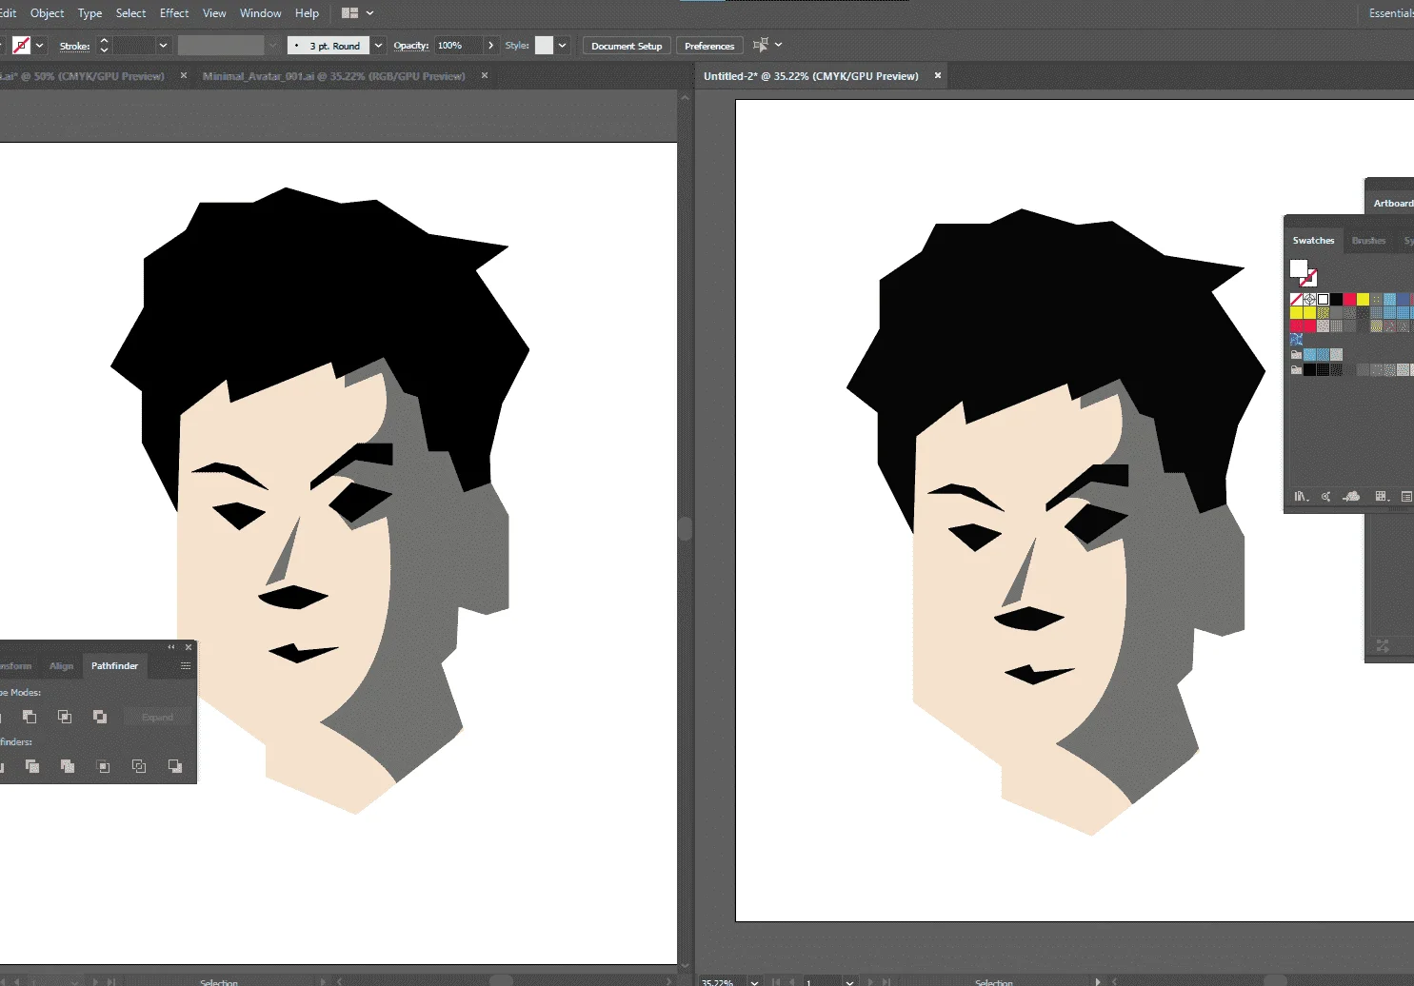
Task: Open the Pathfinder panel options menu
Action: point(186,666)
